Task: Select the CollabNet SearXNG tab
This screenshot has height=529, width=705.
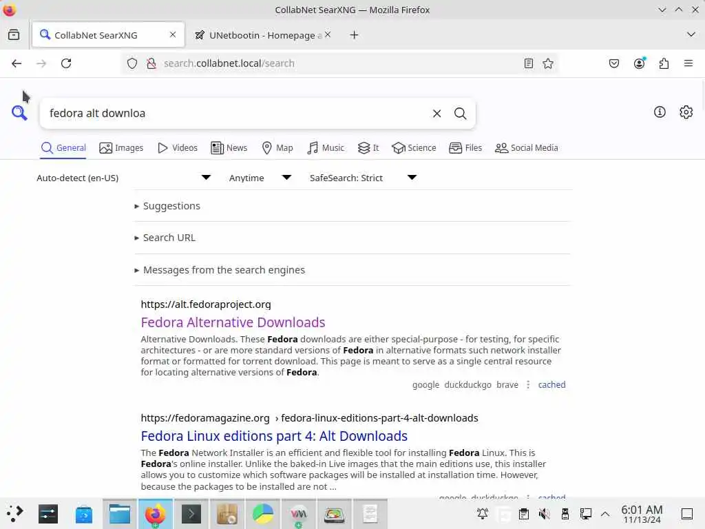Action: click(108, 35)
